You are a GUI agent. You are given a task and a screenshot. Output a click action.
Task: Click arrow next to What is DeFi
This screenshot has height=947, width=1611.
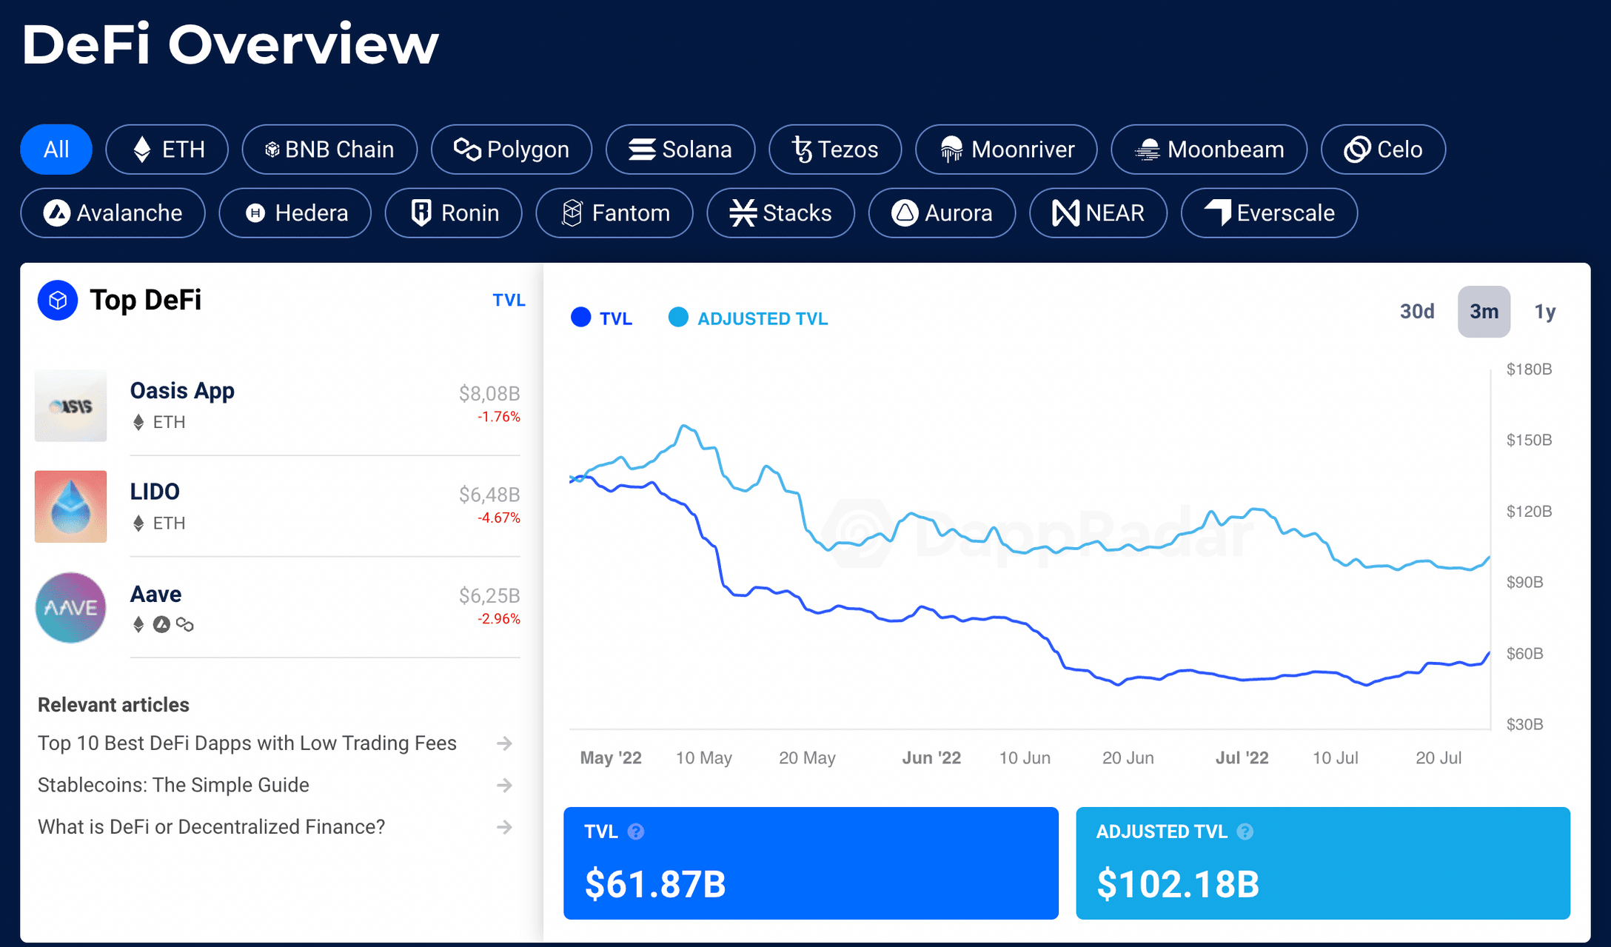click(x=505, y=827)
